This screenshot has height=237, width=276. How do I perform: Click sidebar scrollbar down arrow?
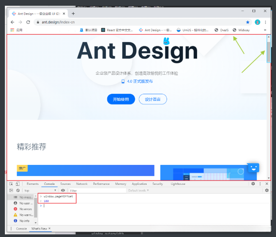(36, 223)
